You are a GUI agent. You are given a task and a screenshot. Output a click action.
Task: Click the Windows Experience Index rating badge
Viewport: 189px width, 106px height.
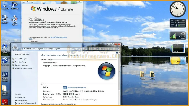coord(65,87)
